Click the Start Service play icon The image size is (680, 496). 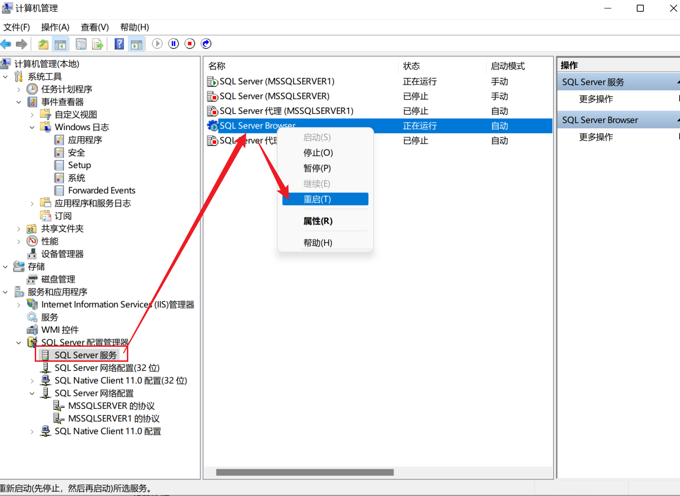[157, 44]
